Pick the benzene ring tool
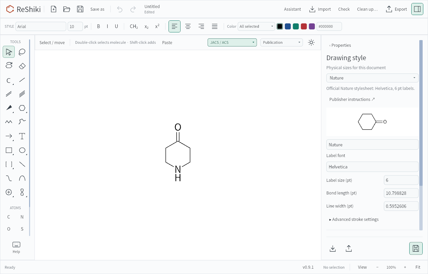Viewport: 428px width, 274px height. [x=22, y=108]
